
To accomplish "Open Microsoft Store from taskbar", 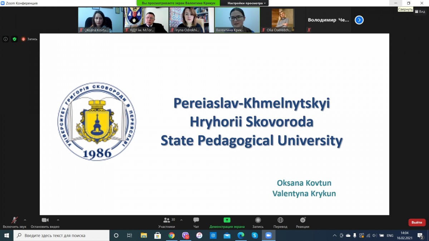I will pyautogui.click(x=157, y=235).
